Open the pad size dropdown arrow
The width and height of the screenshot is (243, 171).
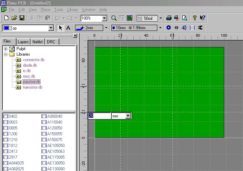[160, 28]
